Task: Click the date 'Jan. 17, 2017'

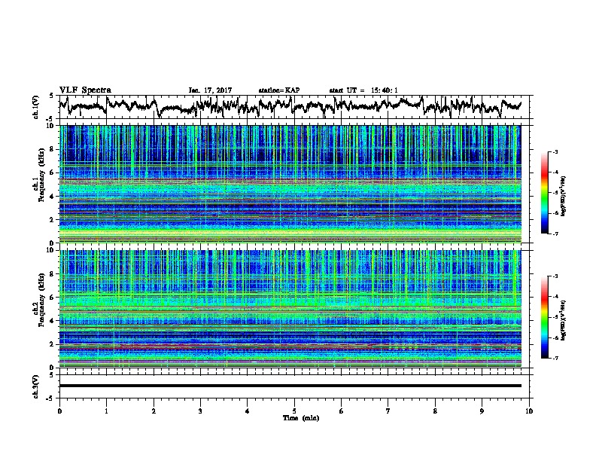Action: (x=210, y=90)
